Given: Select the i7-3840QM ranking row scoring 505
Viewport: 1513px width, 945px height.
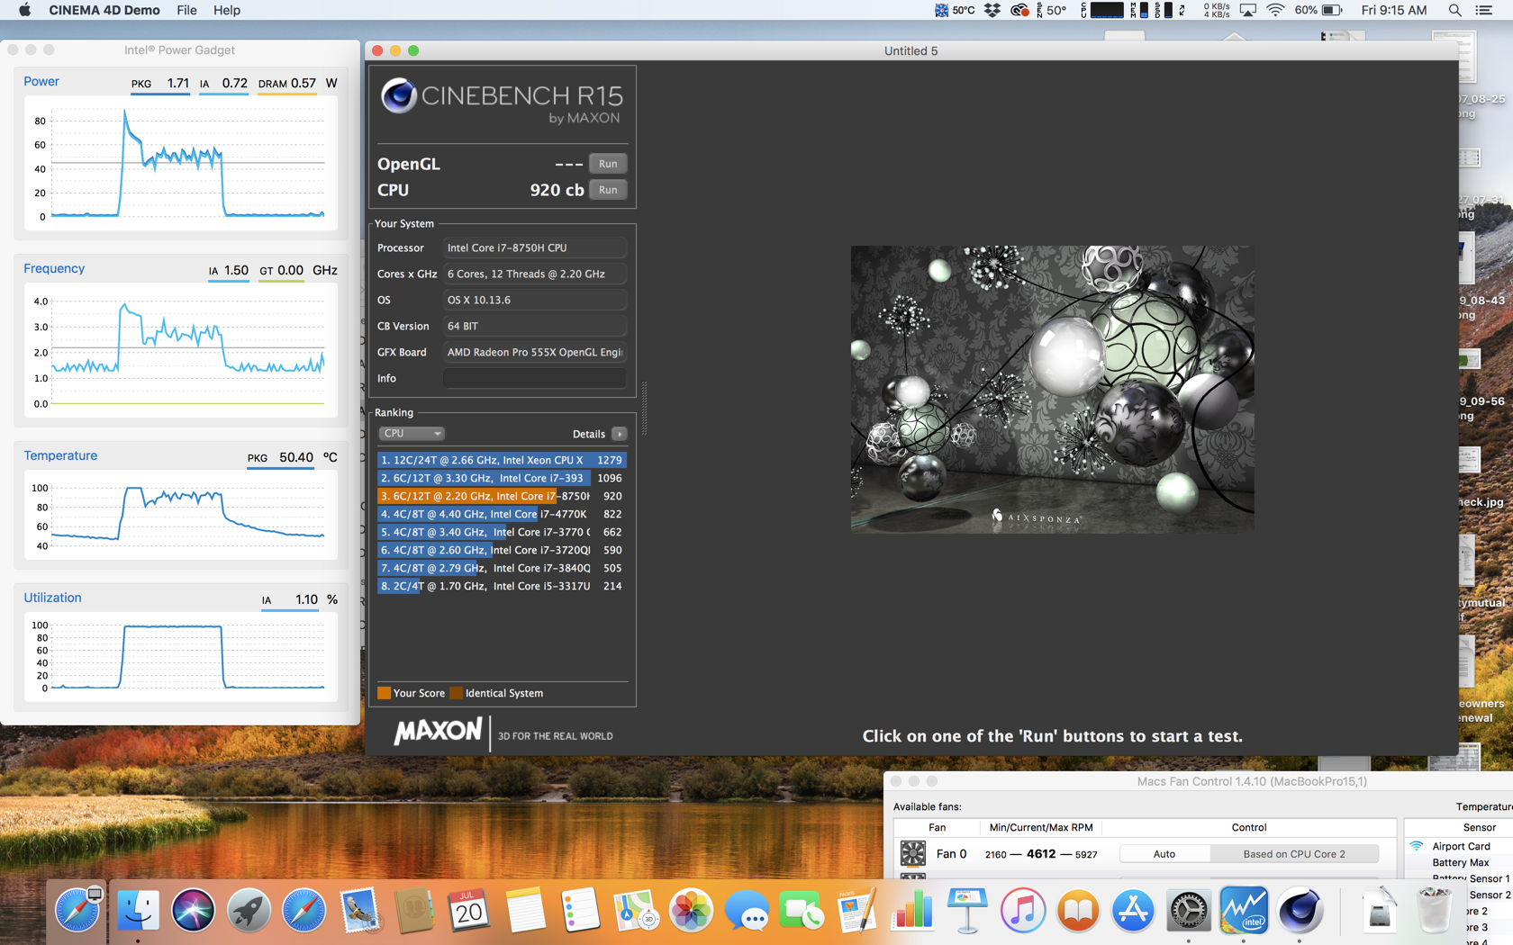Looking at the screenshot, I should pyautogui.click(x=501, y=568).
